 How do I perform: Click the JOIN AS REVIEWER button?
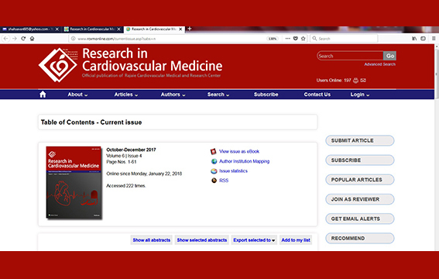point(360,199)
